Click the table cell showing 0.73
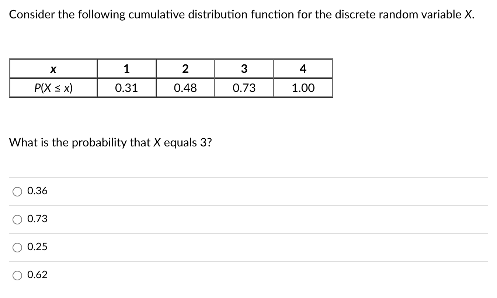The image size is (497, 298). click(x=244, y=88)
